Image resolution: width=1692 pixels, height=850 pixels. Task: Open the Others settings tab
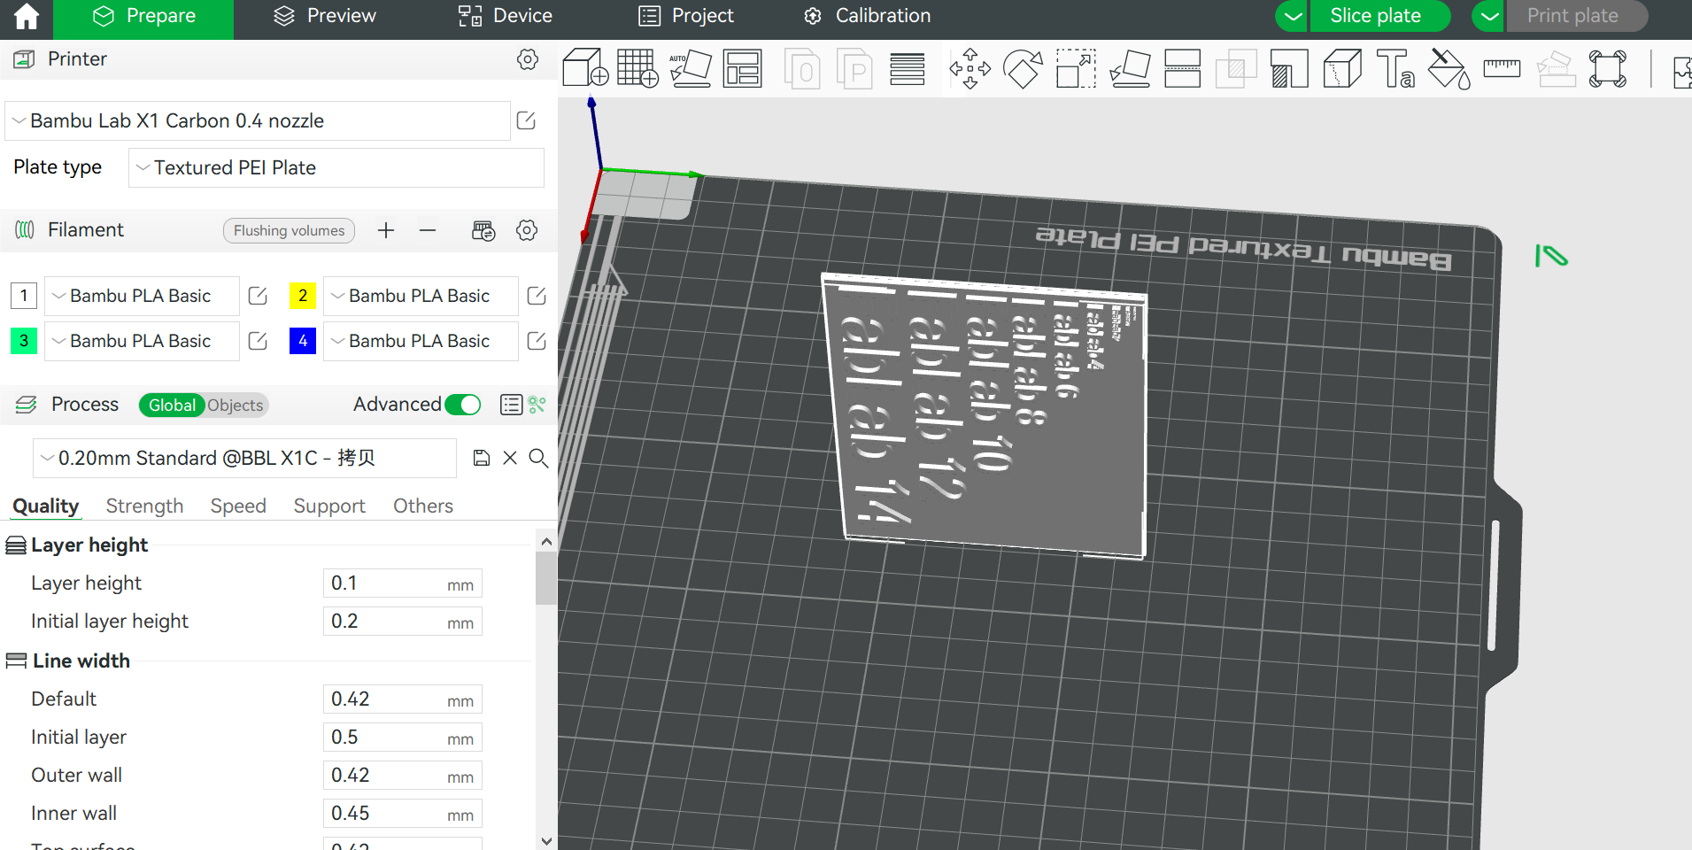pos(423,506)
